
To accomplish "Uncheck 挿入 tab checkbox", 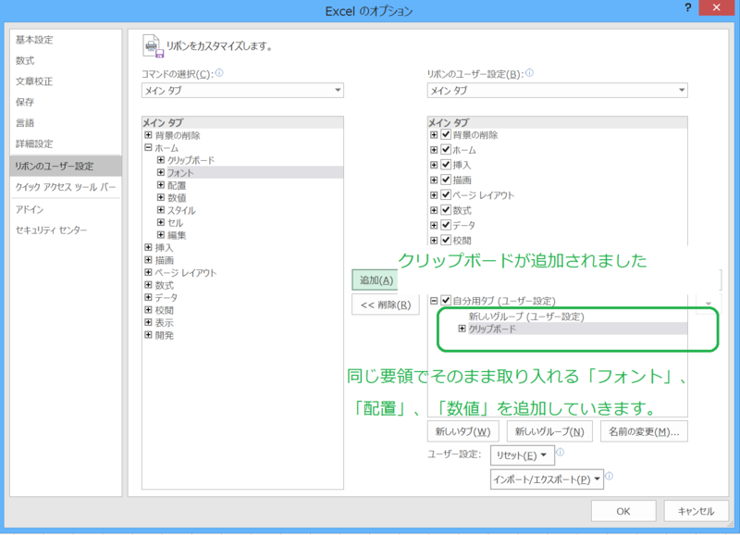I will point(446,165).
